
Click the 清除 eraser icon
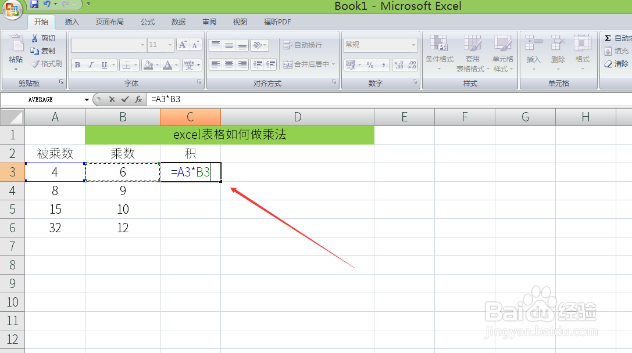tap(608, 64)
